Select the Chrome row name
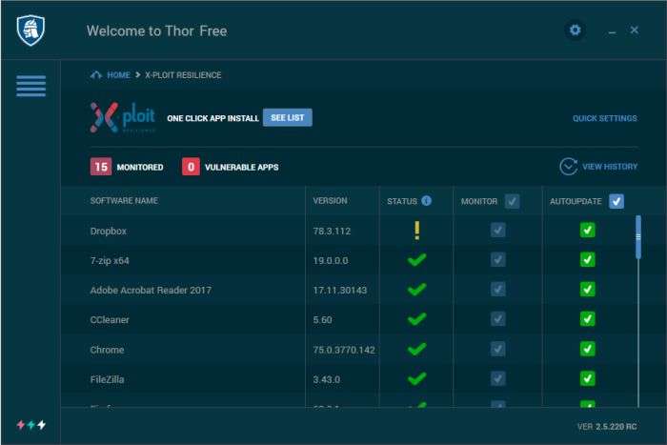 pos(107,350)
